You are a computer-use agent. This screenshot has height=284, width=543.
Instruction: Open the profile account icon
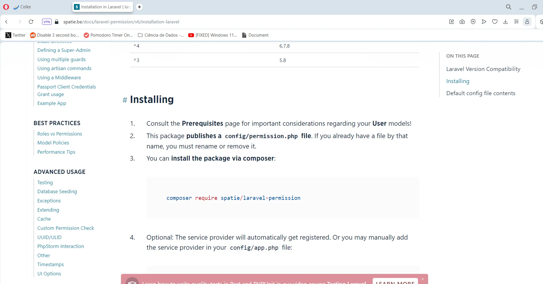coord(527,22)
